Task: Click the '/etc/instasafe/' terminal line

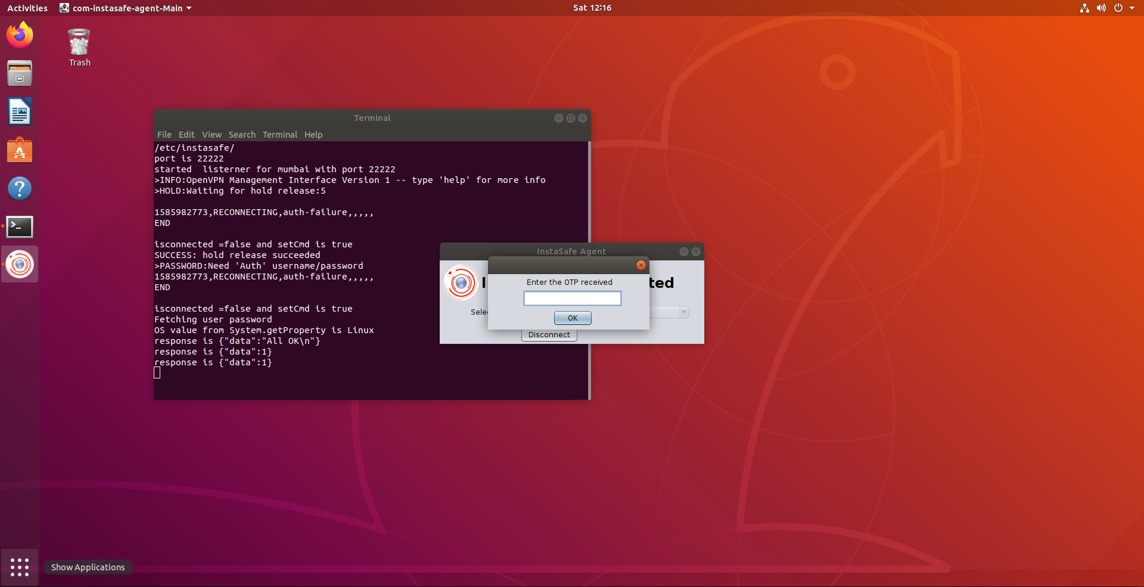Action: click(194, 148)
